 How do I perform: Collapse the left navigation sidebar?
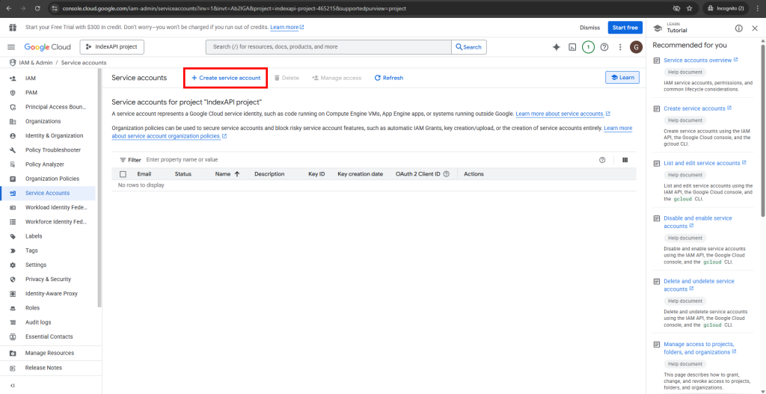13,385
